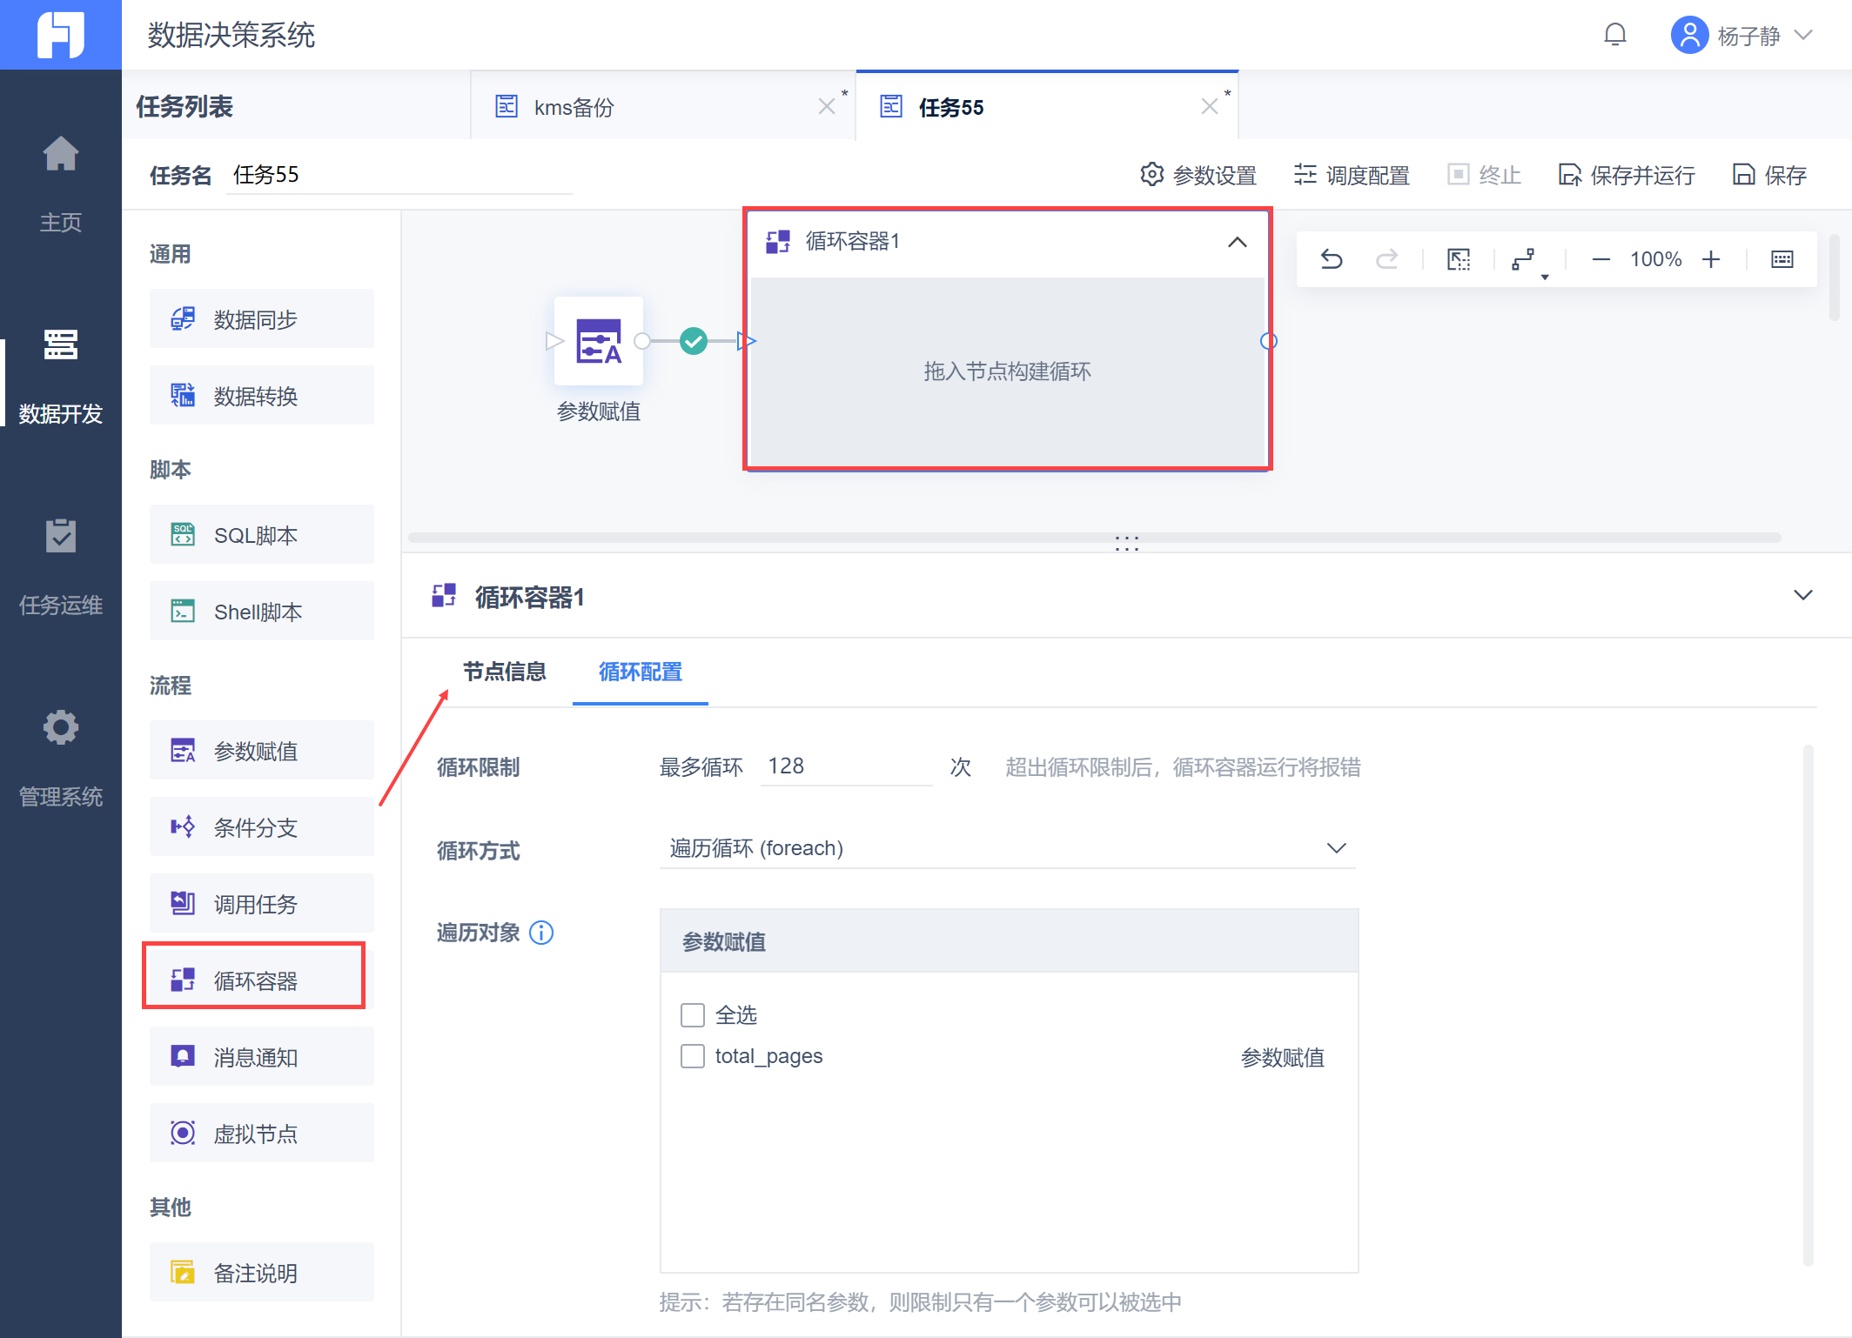Open 参数设置 in the top toolbar
The height and width of the screenshot is (1338, 1852).
(x=1198, y=175)
